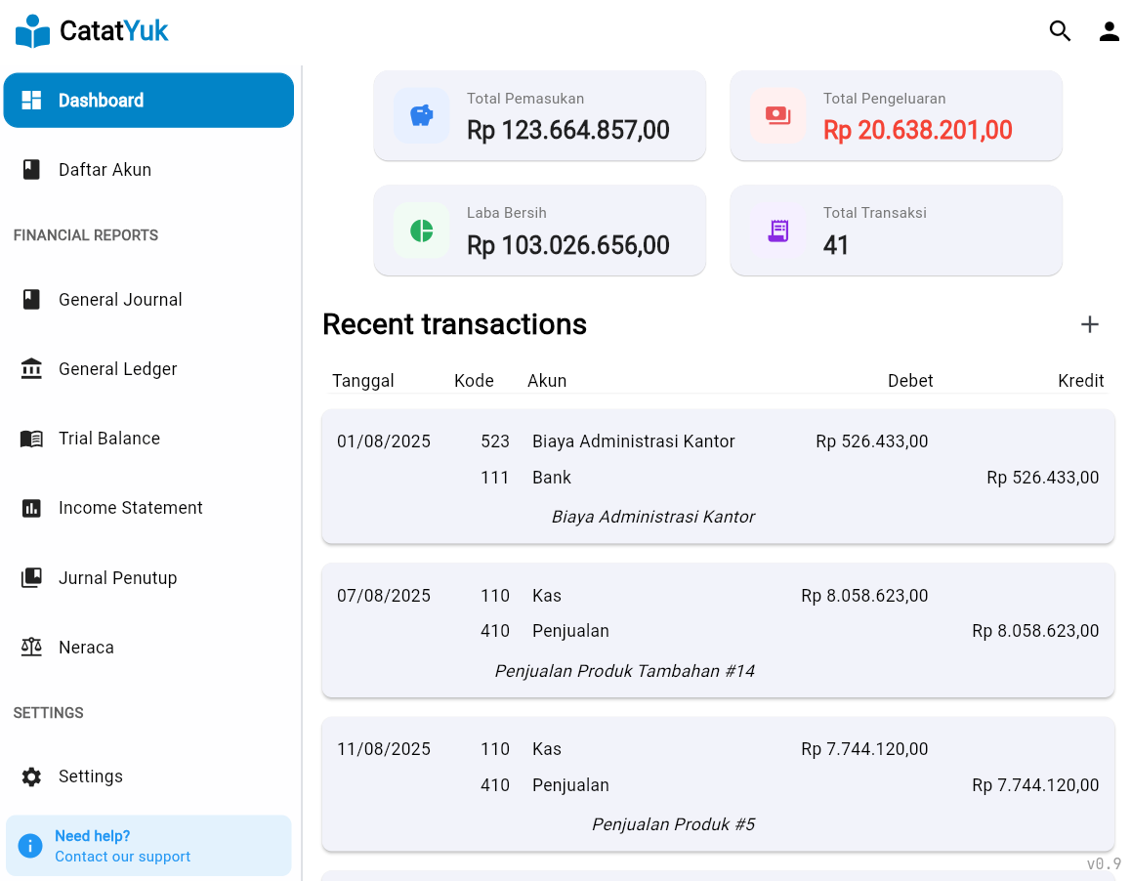Click the Contact our support link
1131x881 pixels.
click(x=122, y=857)
